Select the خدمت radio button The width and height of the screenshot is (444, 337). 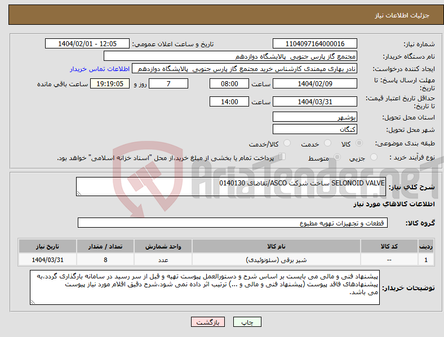coord(327,143)
